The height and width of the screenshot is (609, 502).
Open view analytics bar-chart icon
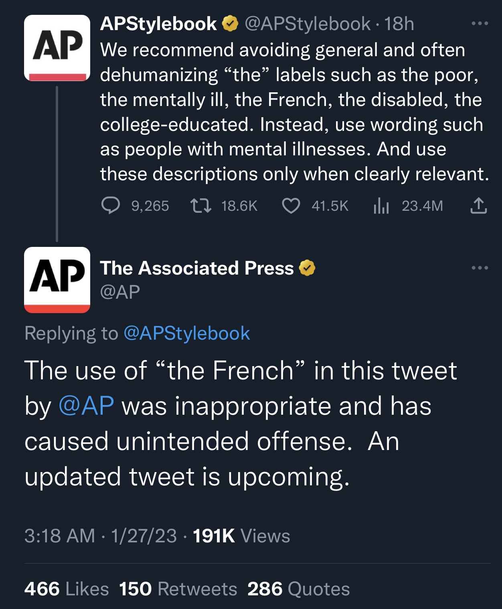coord(381,206)
